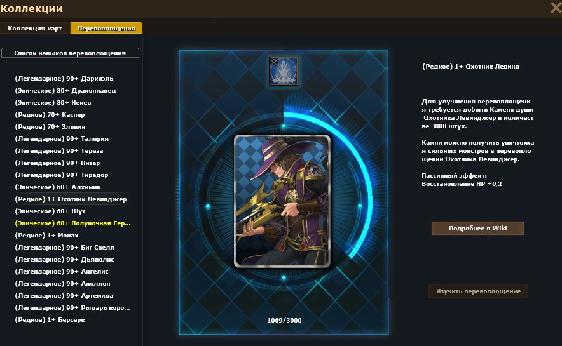The image size is (562, 346).
Task: Choose (Редкое) 1+ Берсерк entry
Action: [x=50, y=320]
